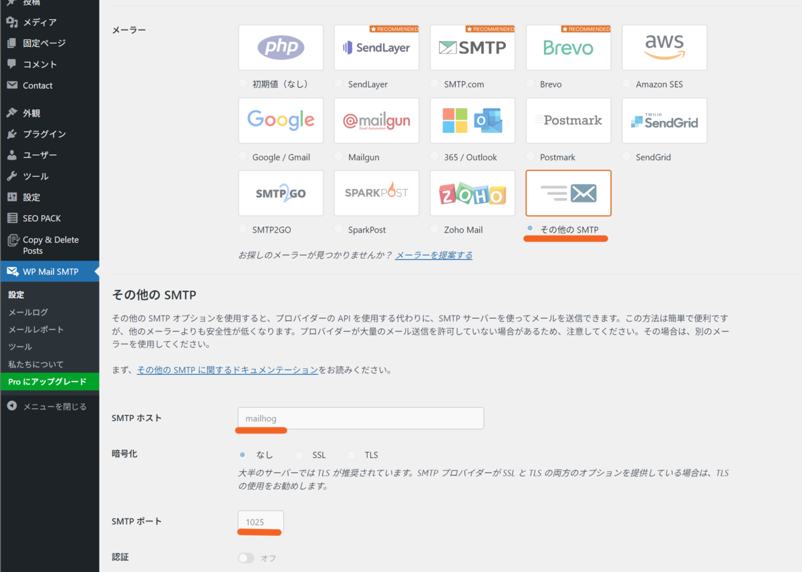Image resolution: width=802 pixels, height=572 pixels.
Task: Select the Brevo radio button
Action: [x=530, y=84]
